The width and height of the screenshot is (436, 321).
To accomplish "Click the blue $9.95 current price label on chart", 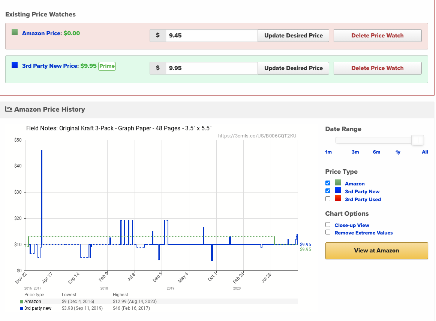I will click(x=305, y=245).
